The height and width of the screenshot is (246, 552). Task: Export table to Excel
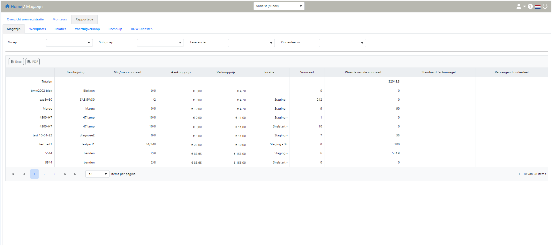click(16, 62)
